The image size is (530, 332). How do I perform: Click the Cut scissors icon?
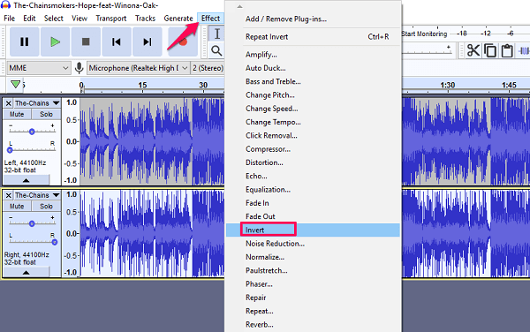pos(473,51)
